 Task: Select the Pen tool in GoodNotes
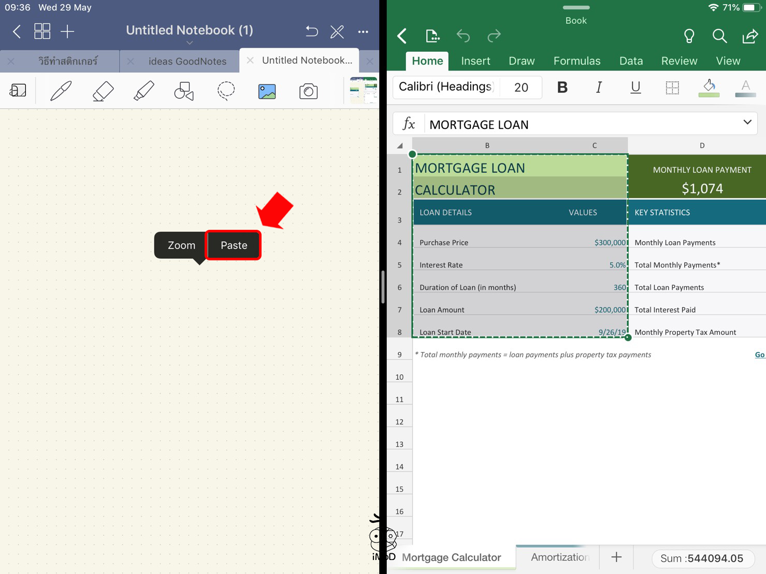tap(61, 91)
